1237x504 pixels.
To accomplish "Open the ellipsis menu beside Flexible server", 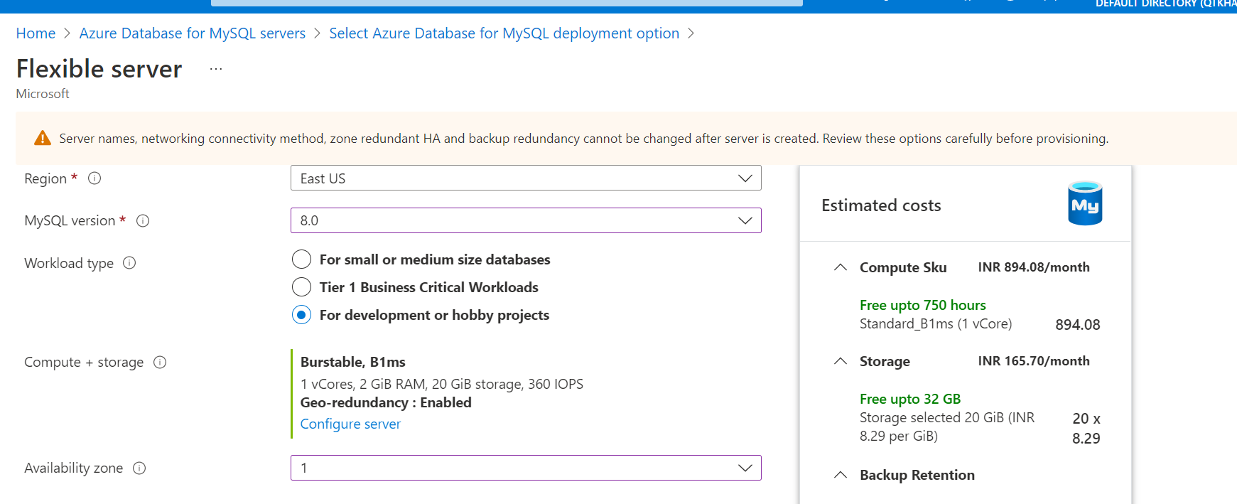I will [216, 69].
